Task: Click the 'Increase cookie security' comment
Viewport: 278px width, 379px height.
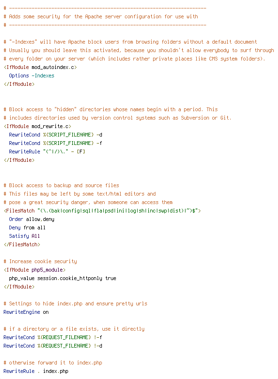Action: (x=40, y=261)
